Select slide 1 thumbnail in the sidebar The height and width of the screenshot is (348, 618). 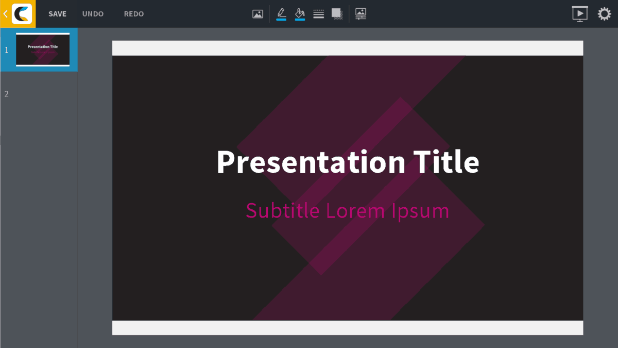click(43, 49)
